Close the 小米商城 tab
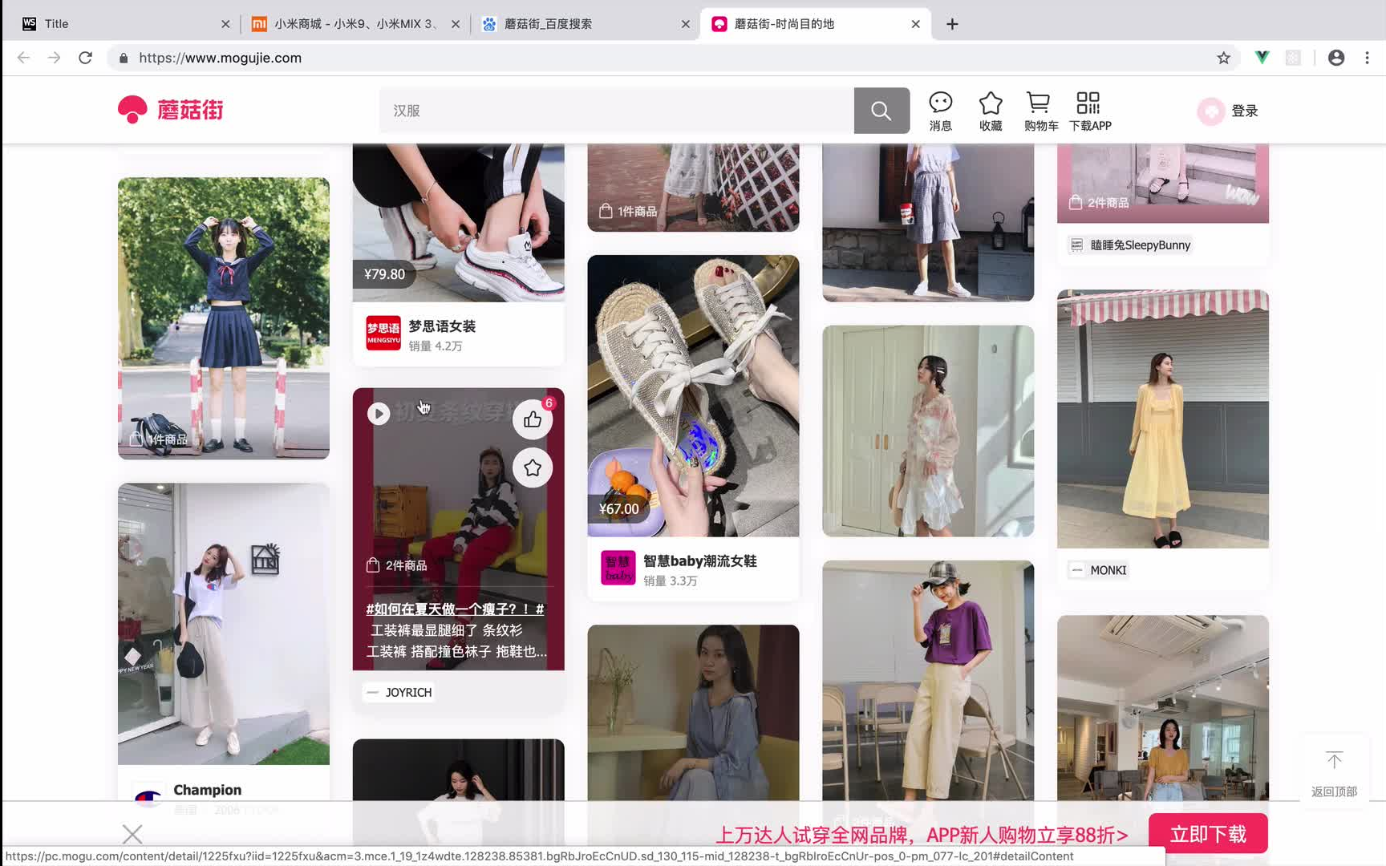The width and height of the screenshot is (1386, 866). pyautogui.click(x=456, y=24)
